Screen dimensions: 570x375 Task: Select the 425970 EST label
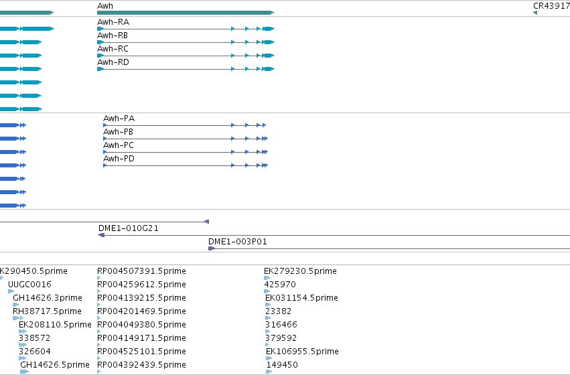280,285
